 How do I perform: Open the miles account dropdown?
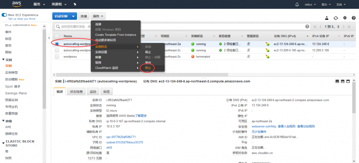(x=310, y=4)
